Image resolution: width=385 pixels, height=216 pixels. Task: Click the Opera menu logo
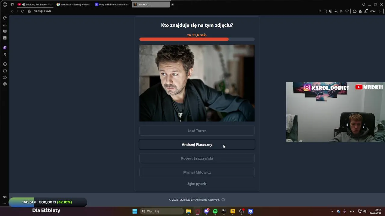pos(5,4)
